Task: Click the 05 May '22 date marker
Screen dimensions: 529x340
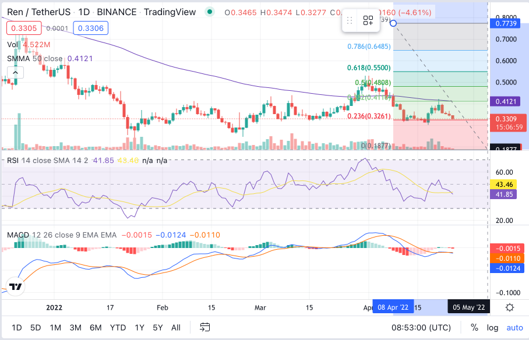Action: (468, 307)
